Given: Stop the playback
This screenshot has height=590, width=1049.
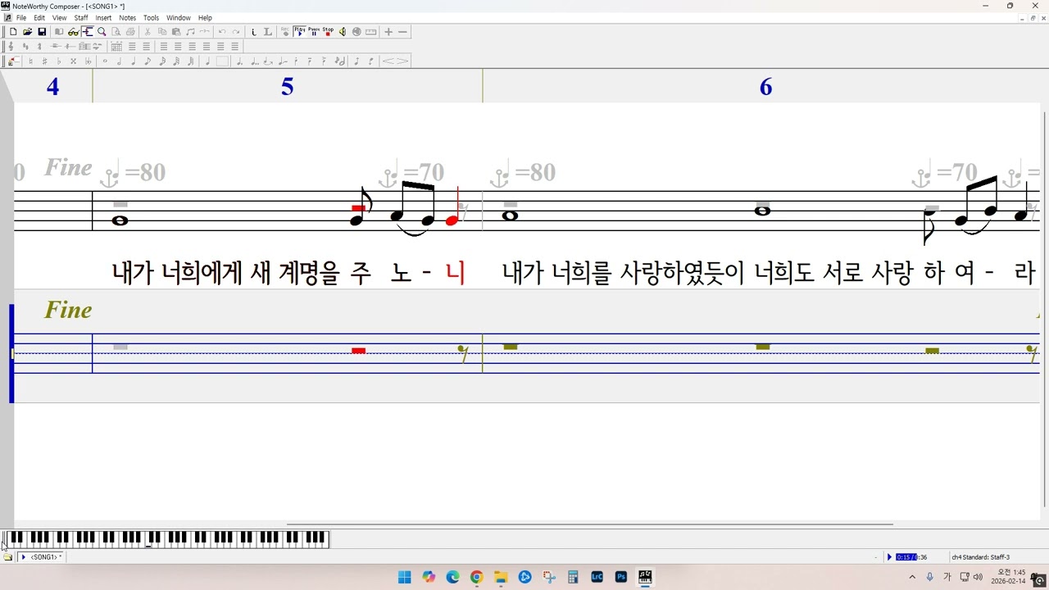Looking at the screenshot, I should point(328,32).
